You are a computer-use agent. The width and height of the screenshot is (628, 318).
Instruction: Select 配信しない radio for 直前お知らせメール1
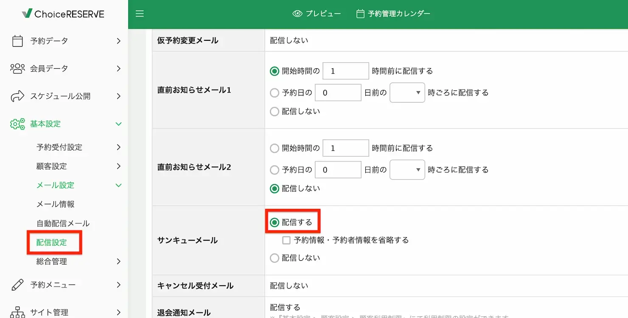click(x=275, y=111)
